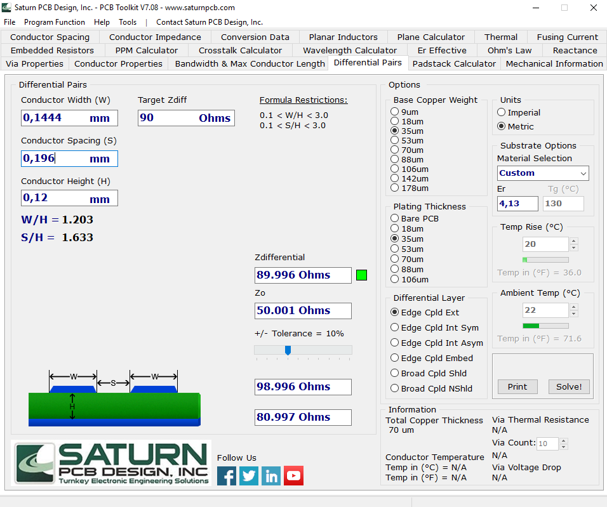The height and width of the screenshot is (507, 607).
Task: Decrease Temp Rise value with down arrow
Action: [574, 247]
